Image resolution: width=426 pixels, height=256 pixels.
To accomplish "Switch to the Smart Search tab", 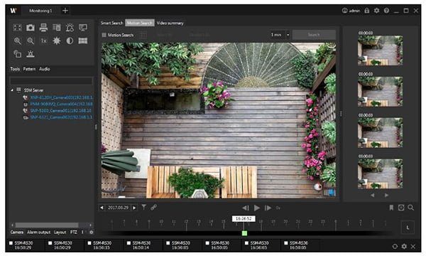I will 111,23.
